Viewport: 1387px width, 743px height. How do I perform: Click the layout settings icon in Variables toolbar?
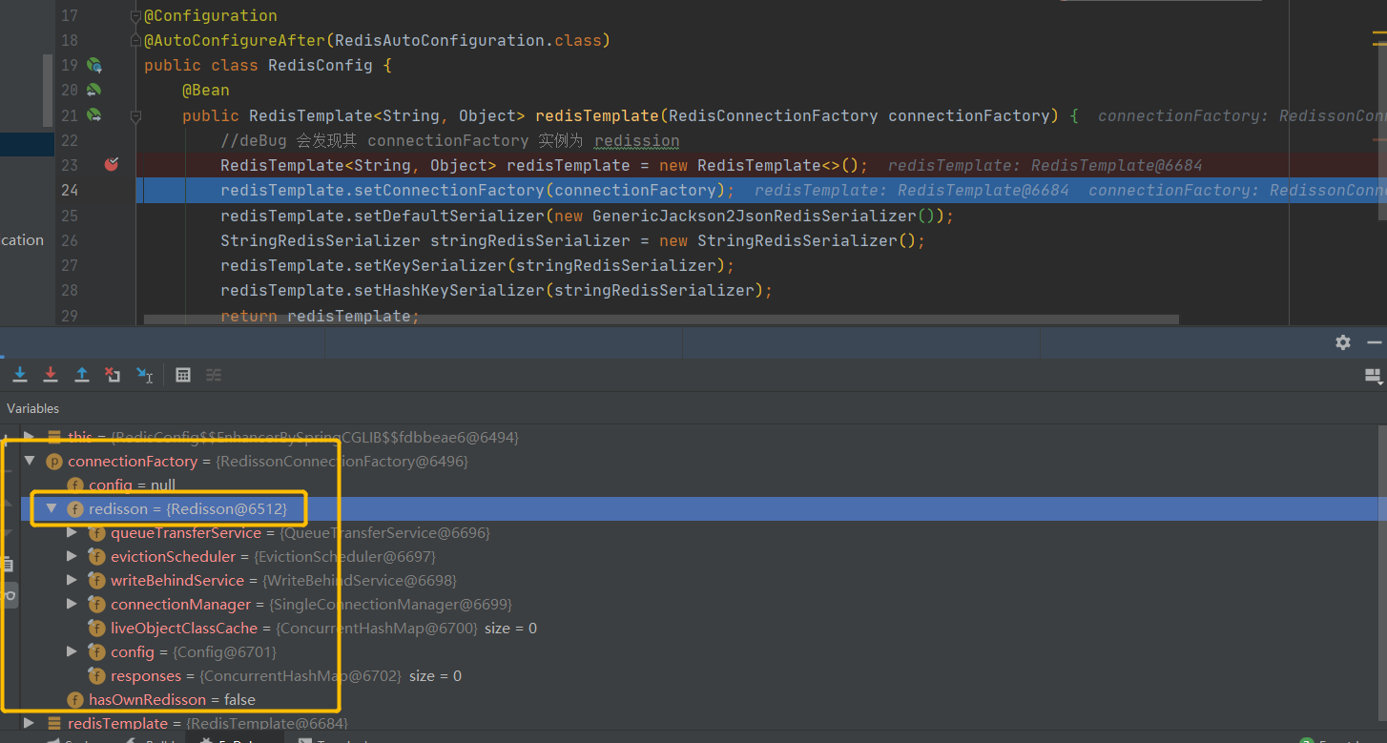click(x=213, y=375)
